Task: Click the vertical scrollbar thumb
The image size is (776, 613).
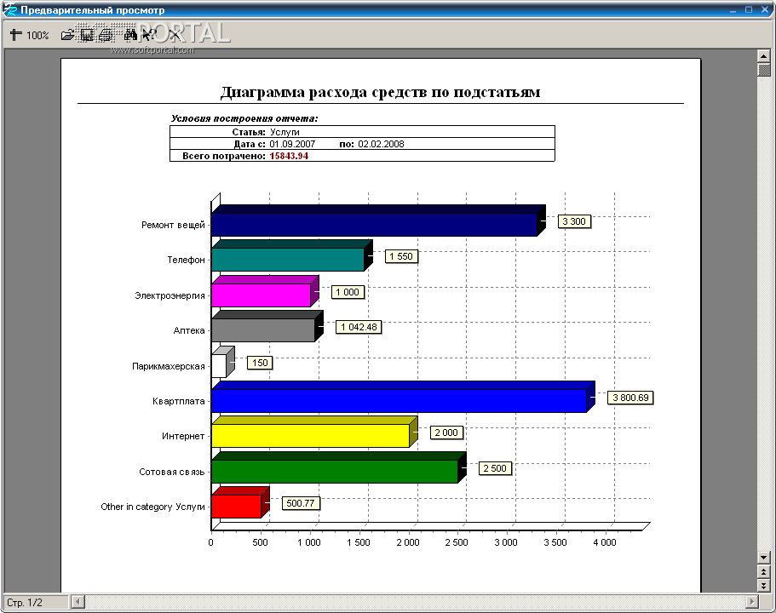Action: pyautogui.click(x=763, y=69)
